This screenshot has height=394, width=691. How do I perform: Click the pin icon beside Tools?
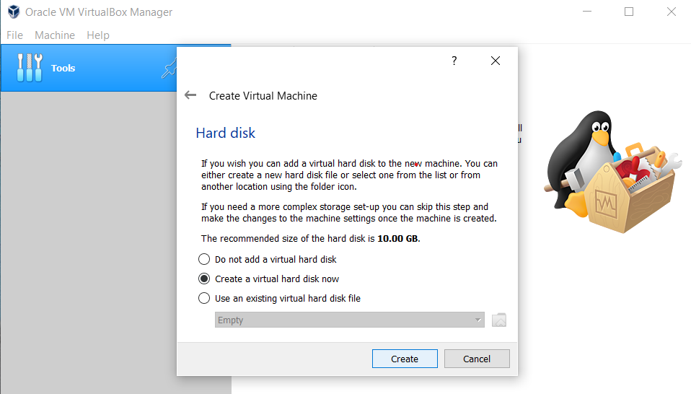point(169,69)
